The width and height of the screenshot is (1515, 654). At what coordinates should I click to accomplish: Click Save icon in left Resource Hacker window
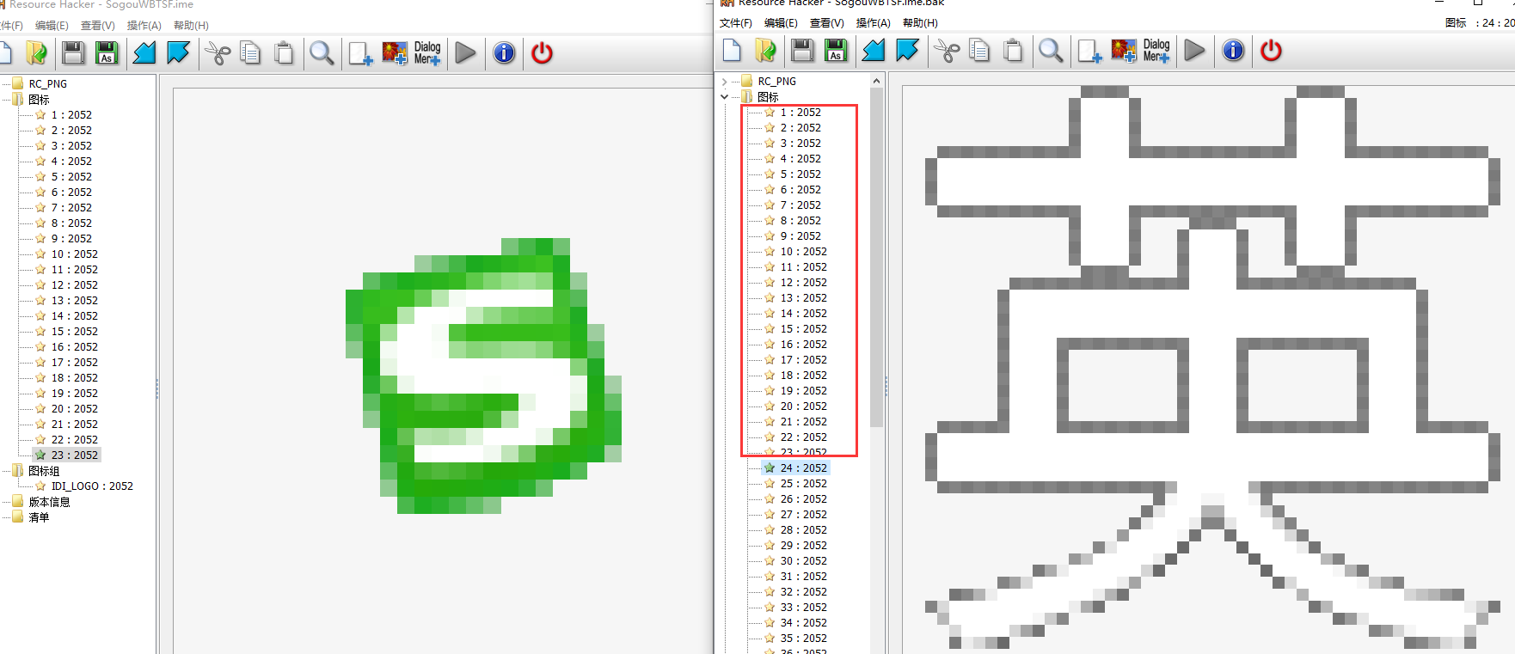(73, 53)
